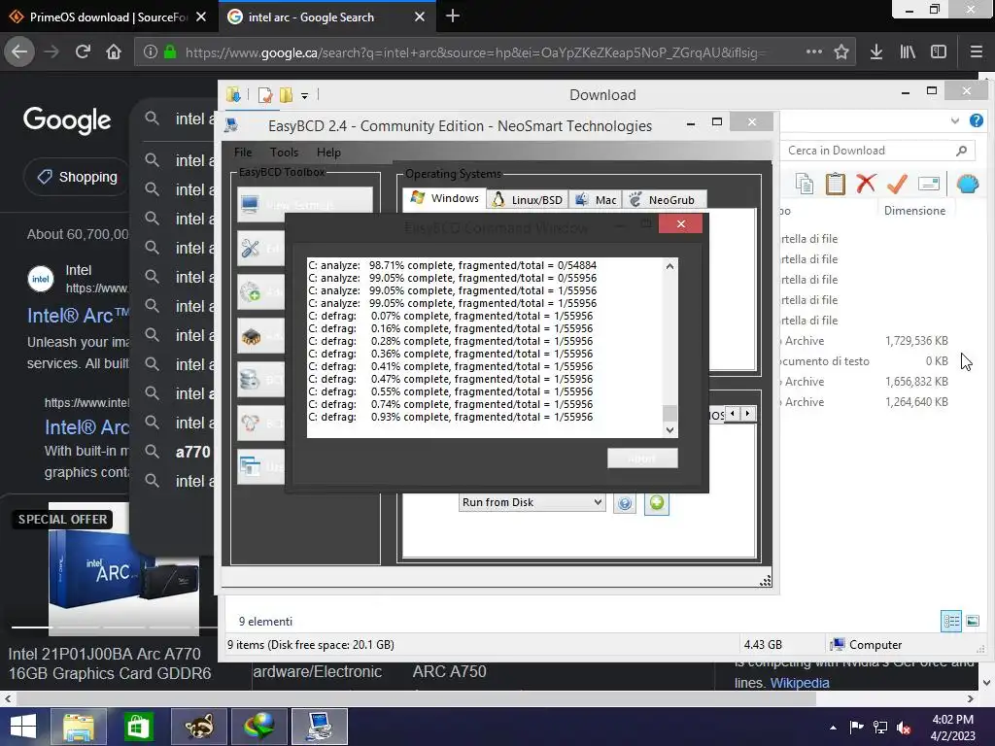Select the Mac tab

tap(596, 200)
